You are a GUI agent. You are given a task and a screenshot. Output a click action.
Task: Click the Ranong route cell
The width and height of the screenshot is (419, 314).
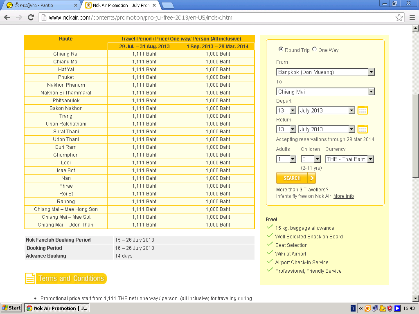[x=66, y=202]
